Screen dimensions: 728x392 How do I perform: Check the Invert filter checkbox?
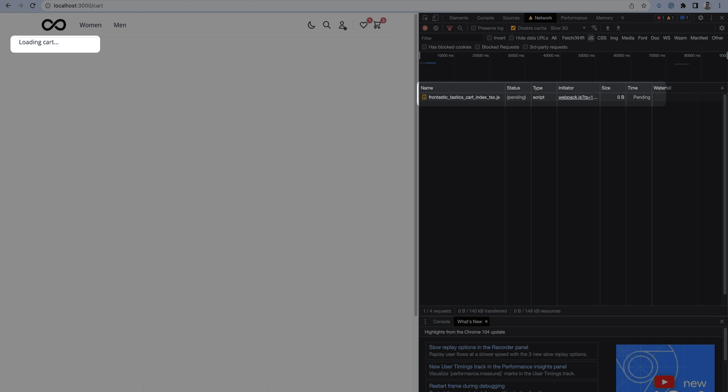pyautogui.click(x=490, y=38)
